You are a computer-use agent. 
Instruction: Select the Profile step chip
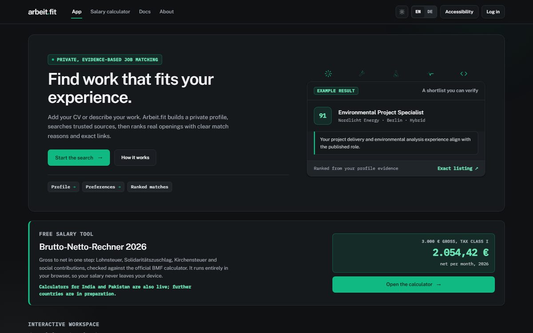(64, 187)
